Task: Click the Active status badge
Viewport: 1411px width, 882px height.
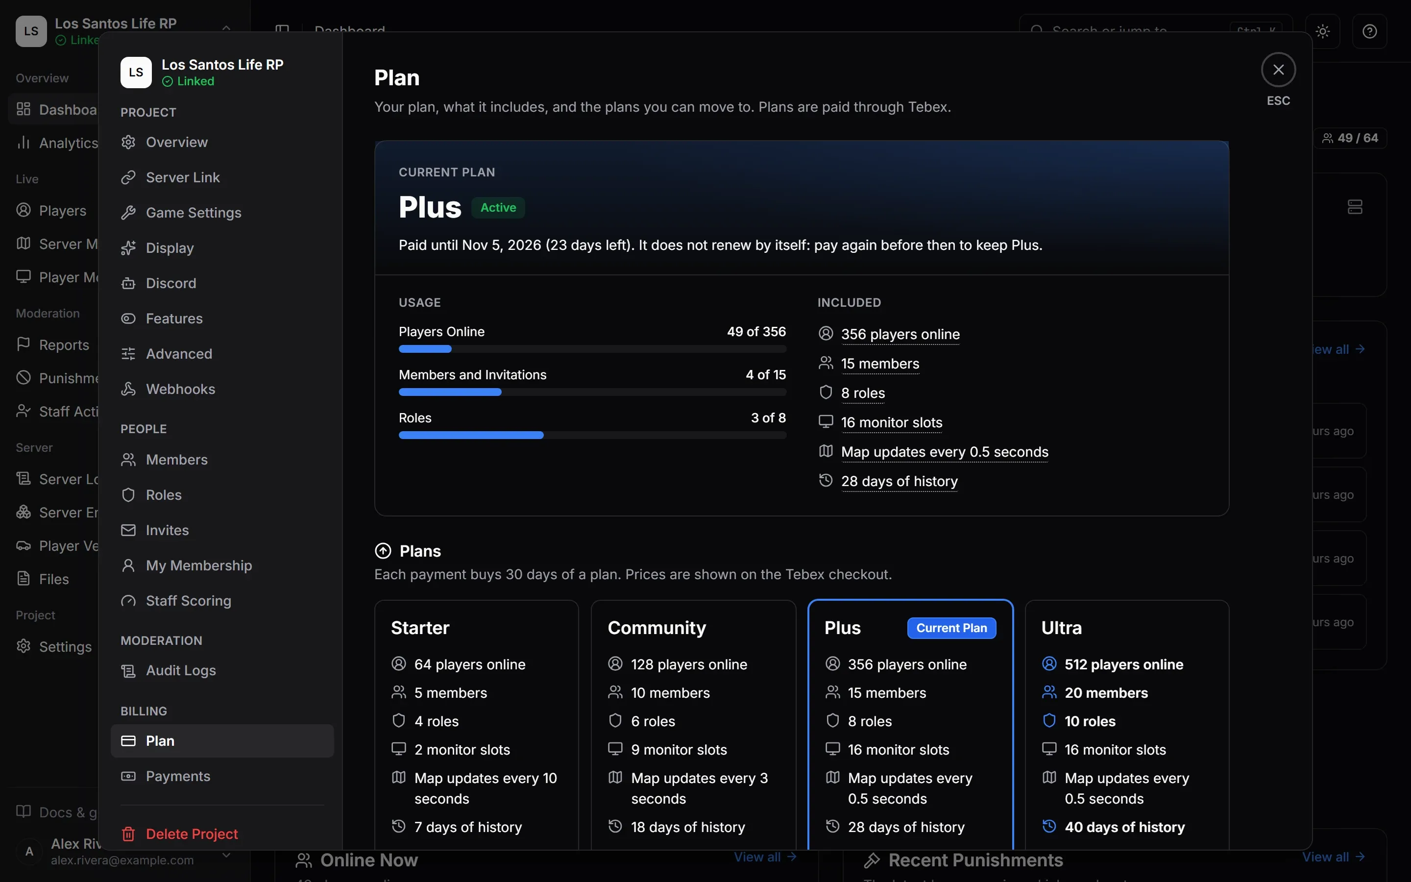Action: (498, 208)
